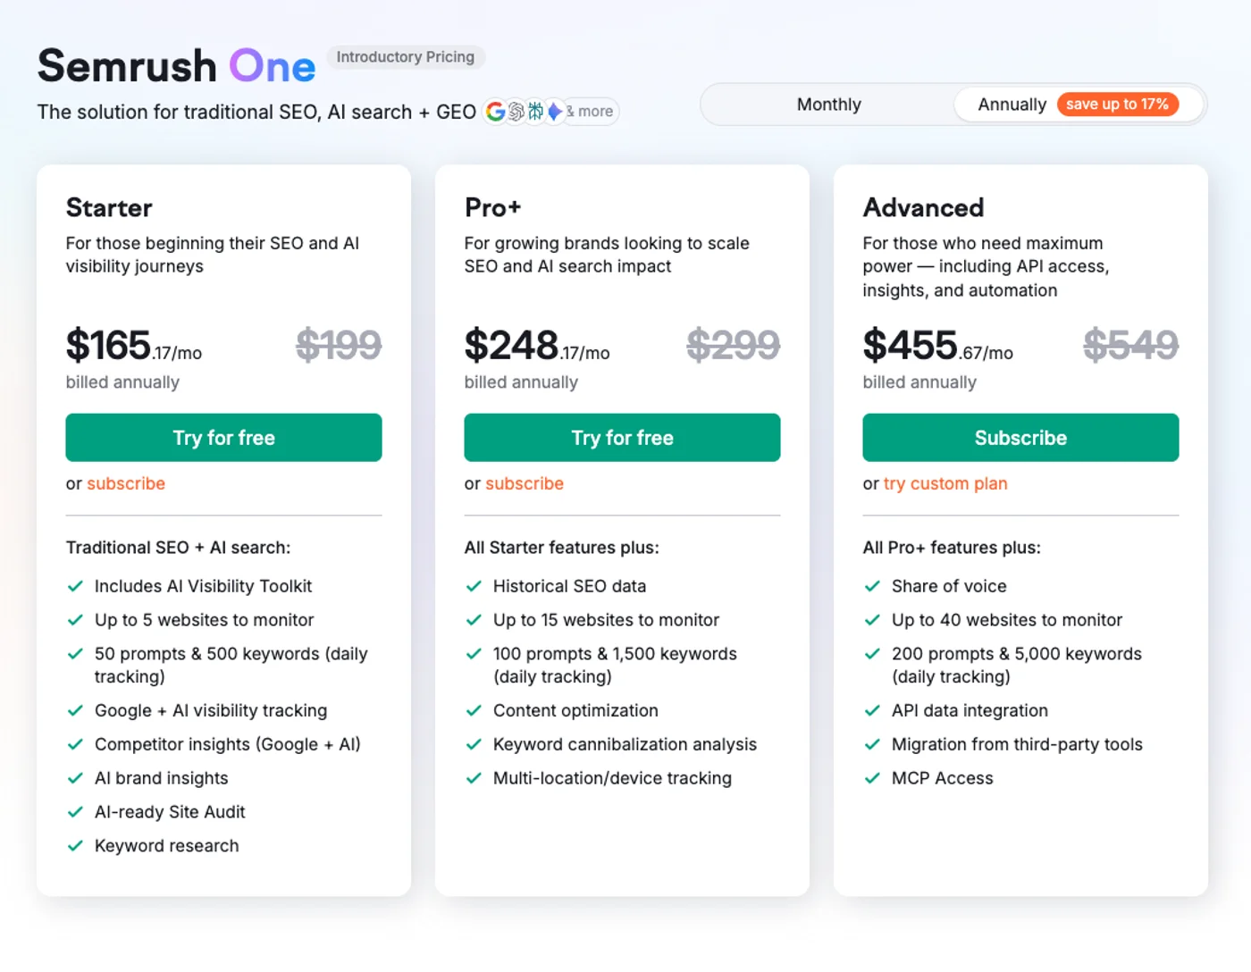Follow the Pro+ plan subscribe link
This screenshot has height=972, width=1251.
point(525,483)
